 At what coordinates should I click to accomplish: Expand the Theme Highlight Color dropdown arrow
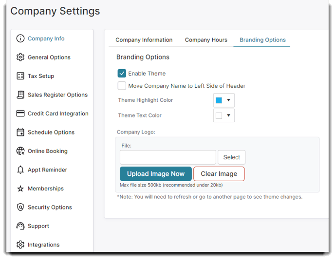[228, 100]
